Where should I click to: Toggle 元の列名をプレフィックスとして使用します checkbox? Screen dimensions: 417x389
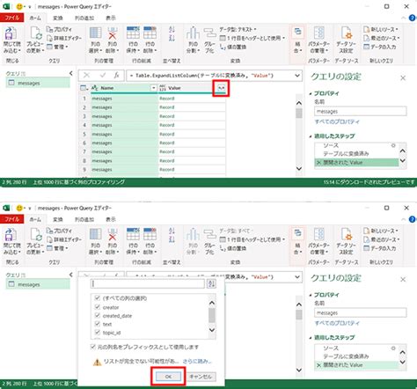93,347
